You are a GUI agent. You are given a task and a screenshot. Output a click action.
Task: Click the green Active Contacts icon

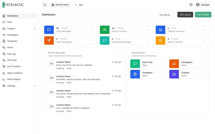[105, 30]
